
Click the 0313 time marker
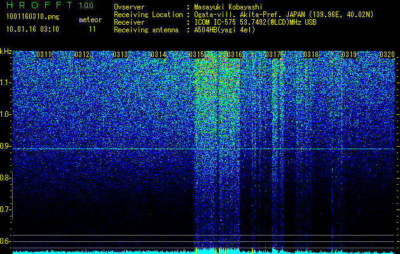point(120,55)
